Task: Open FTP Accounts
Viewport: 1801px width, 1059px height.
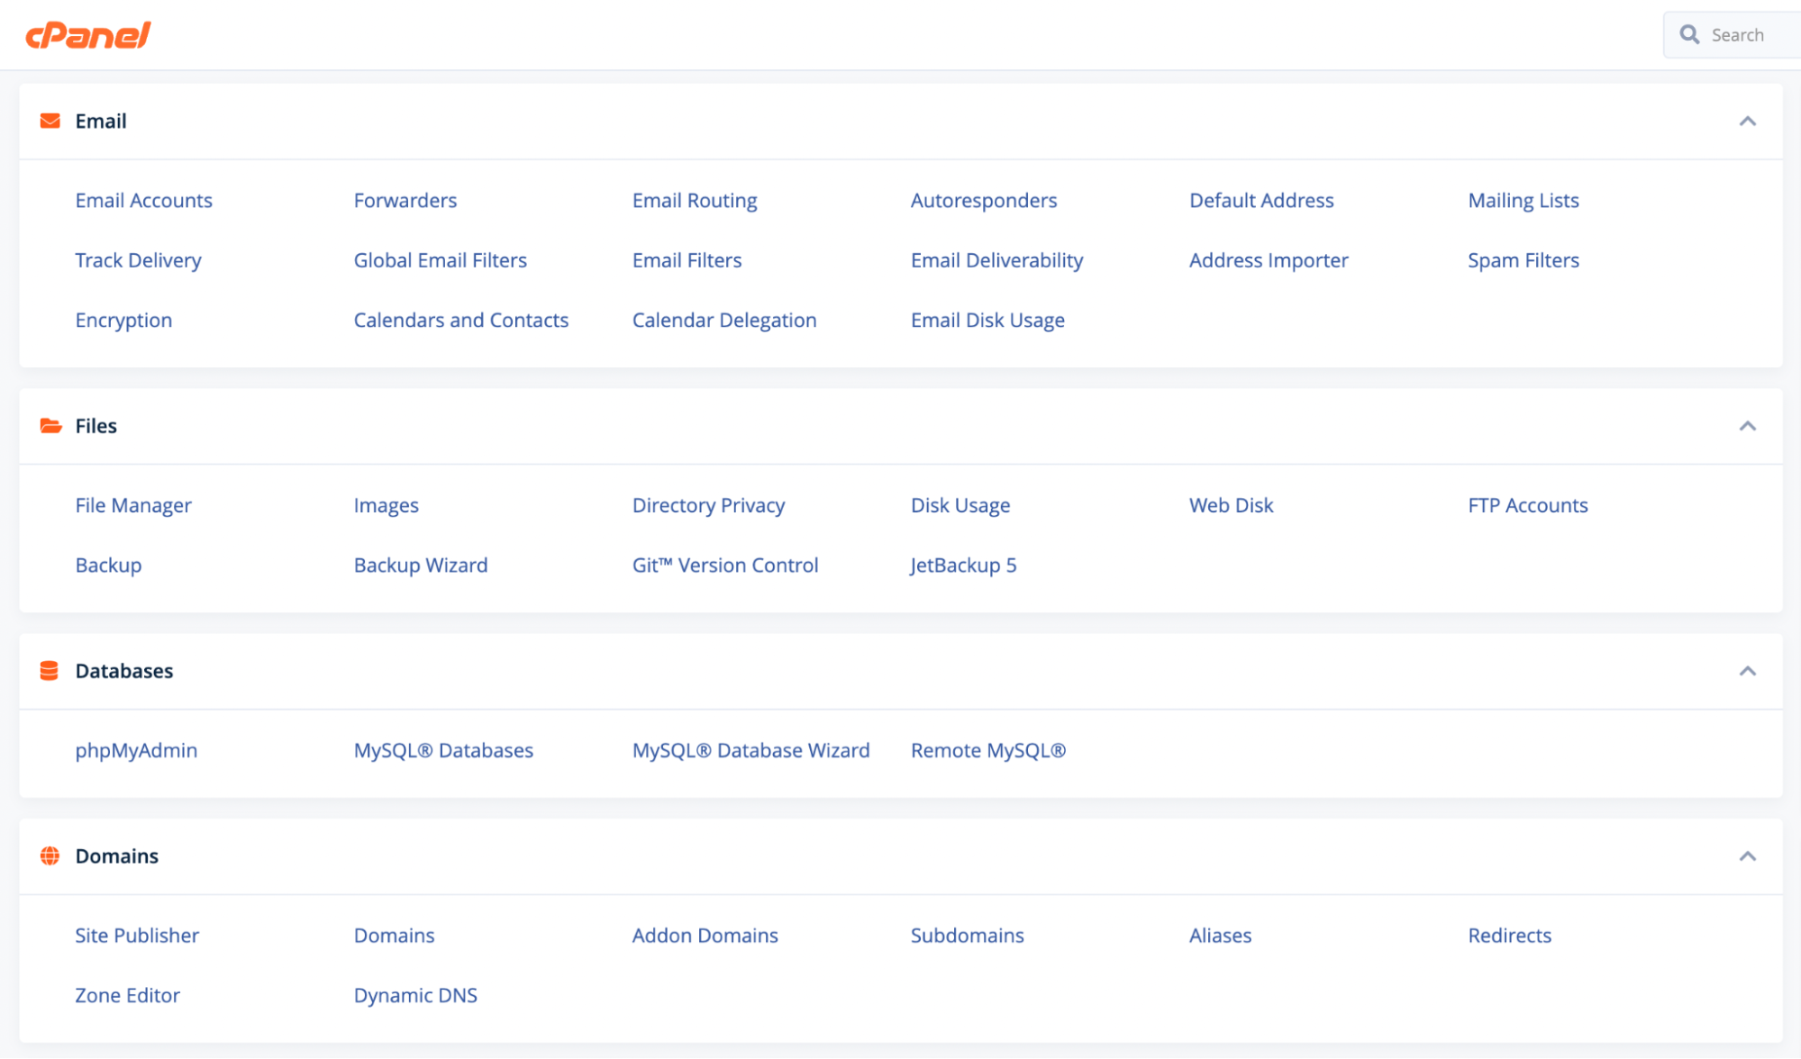Action: point(1527,505)
